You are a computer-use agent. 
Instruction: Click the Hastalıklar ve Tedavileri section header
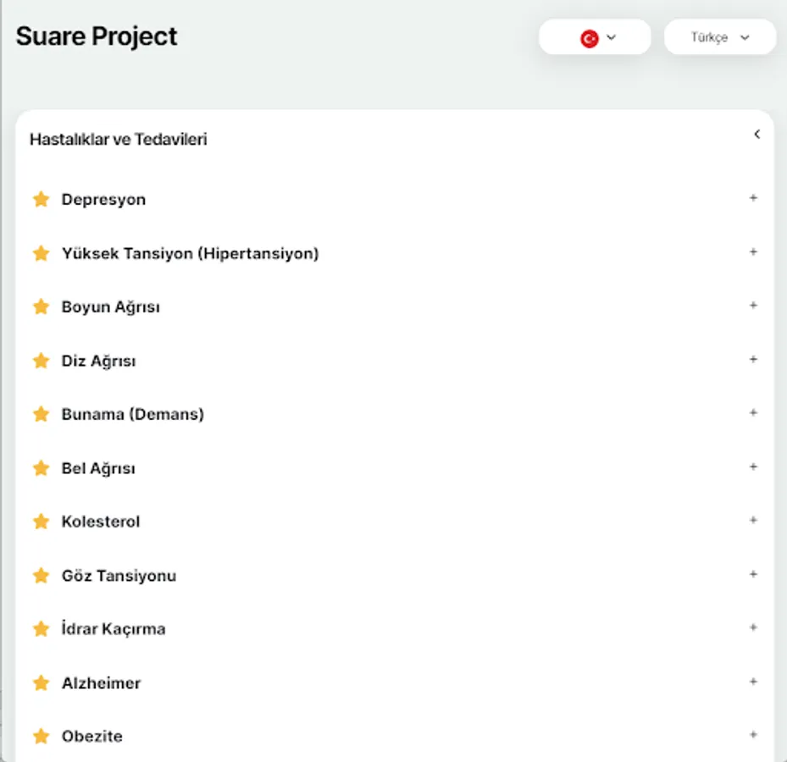tap(119, 139)
